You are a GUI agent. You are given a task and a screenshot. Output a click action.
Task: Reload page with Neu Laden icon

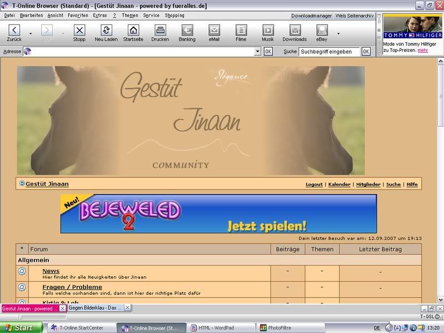pos(106,30)
